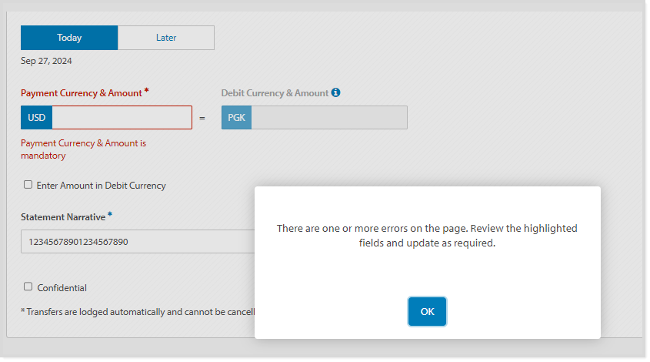Click the red Payment Currency & Amount label

click(81, 93)
